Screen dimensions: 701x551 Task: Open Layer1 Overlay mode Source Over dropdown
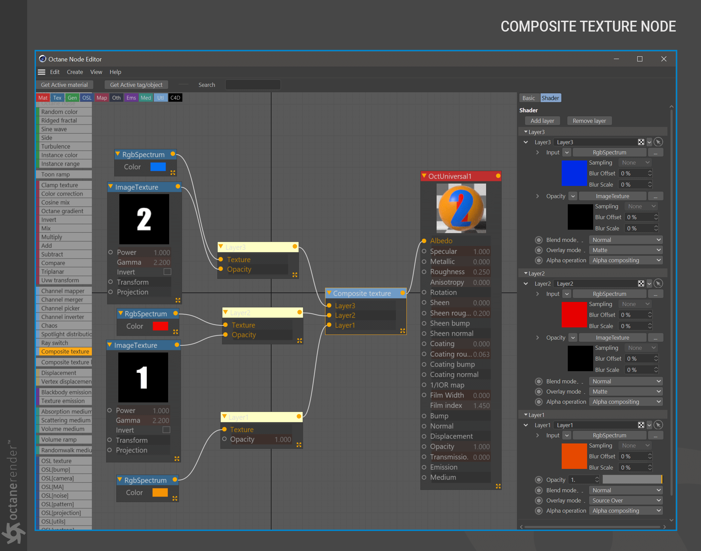[x=626, y=500]
